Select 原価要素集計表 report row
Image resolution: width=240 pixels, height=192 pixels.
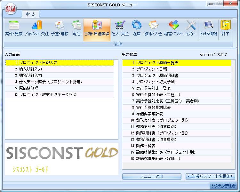coord(177,114)
